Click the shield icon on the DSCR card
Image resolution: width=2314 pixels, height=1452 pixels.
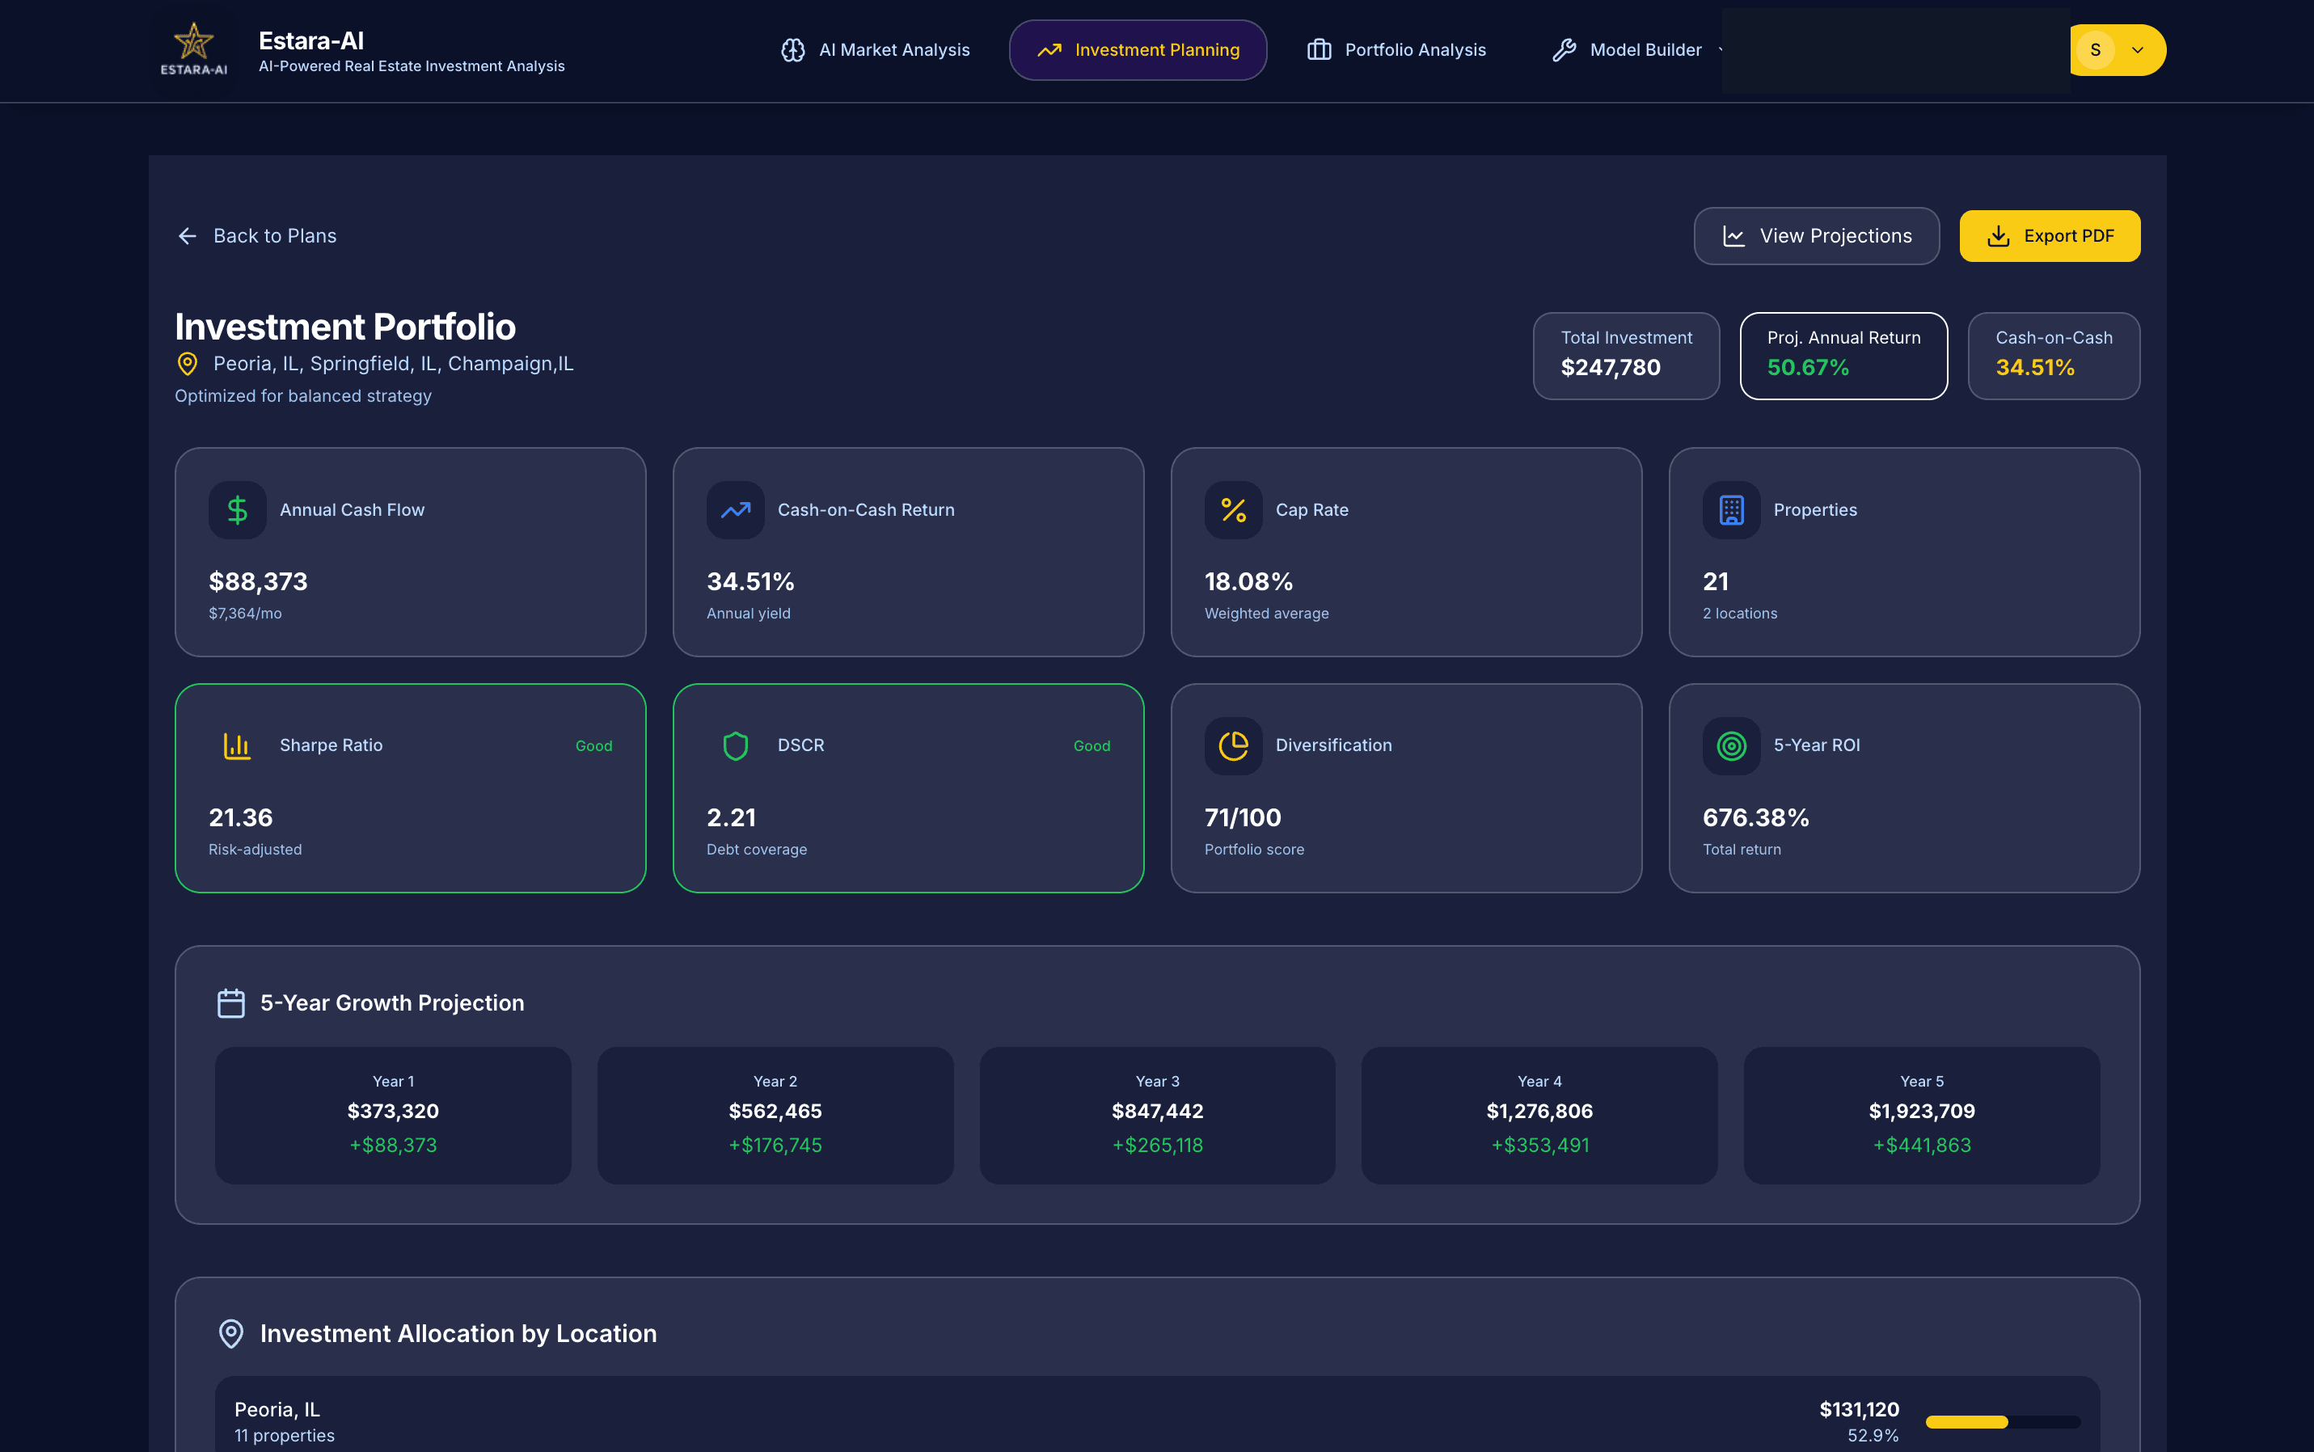pyautogui.click(x=734, y=745)
